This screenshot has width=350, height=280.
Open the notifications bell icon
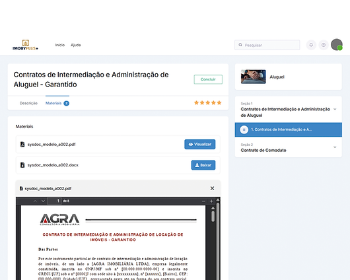(x=311, y=45)
